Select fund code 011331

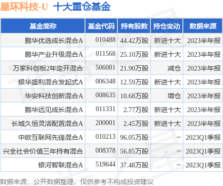106,109
